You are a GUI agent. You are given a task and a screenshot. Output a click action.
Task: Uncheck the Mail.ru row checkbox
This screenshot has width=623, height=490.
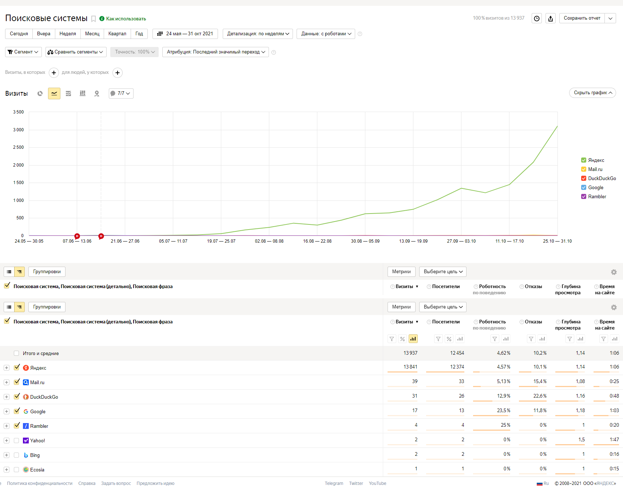pyautogui.click(x=17, y=382)
